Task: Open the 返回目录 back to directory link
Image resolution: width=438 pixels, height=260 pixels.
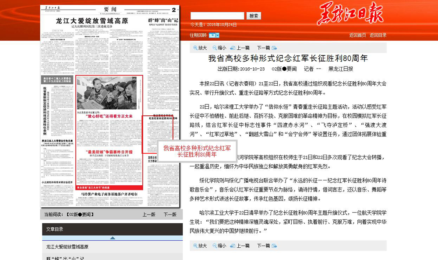Action: pyautogui.click(x=378, y=35)
